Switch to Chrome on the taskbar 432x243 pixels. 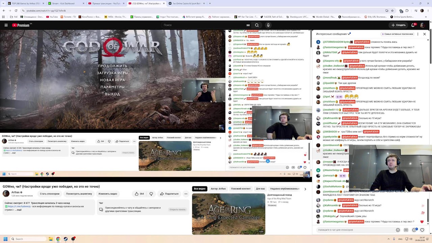point(58,239)
